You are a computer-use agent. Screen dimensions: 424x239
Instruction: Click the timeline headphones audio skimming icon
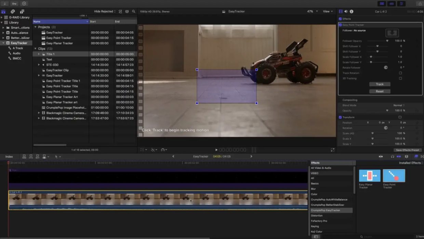393,156
